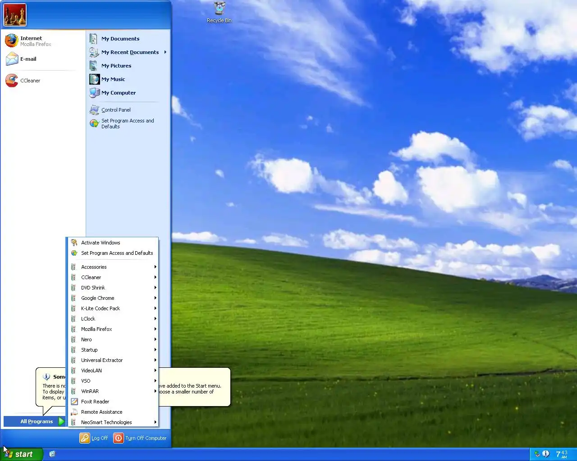577x461 pixels.
Task: Click the quick launch icon next to Start
Action: tap(52, 454)
